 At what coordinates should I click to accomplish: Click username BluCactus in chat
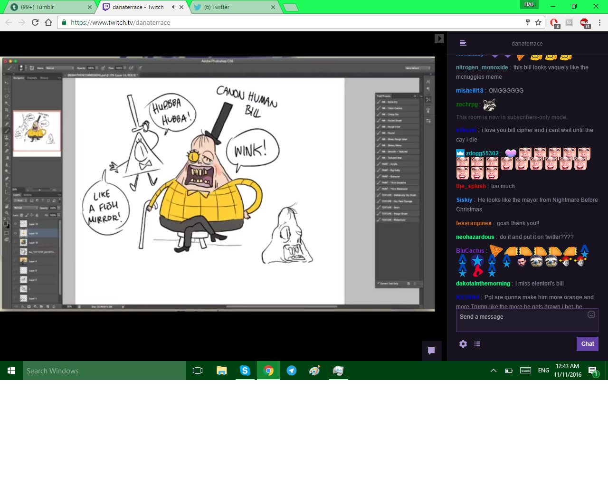tap(470, 251)
